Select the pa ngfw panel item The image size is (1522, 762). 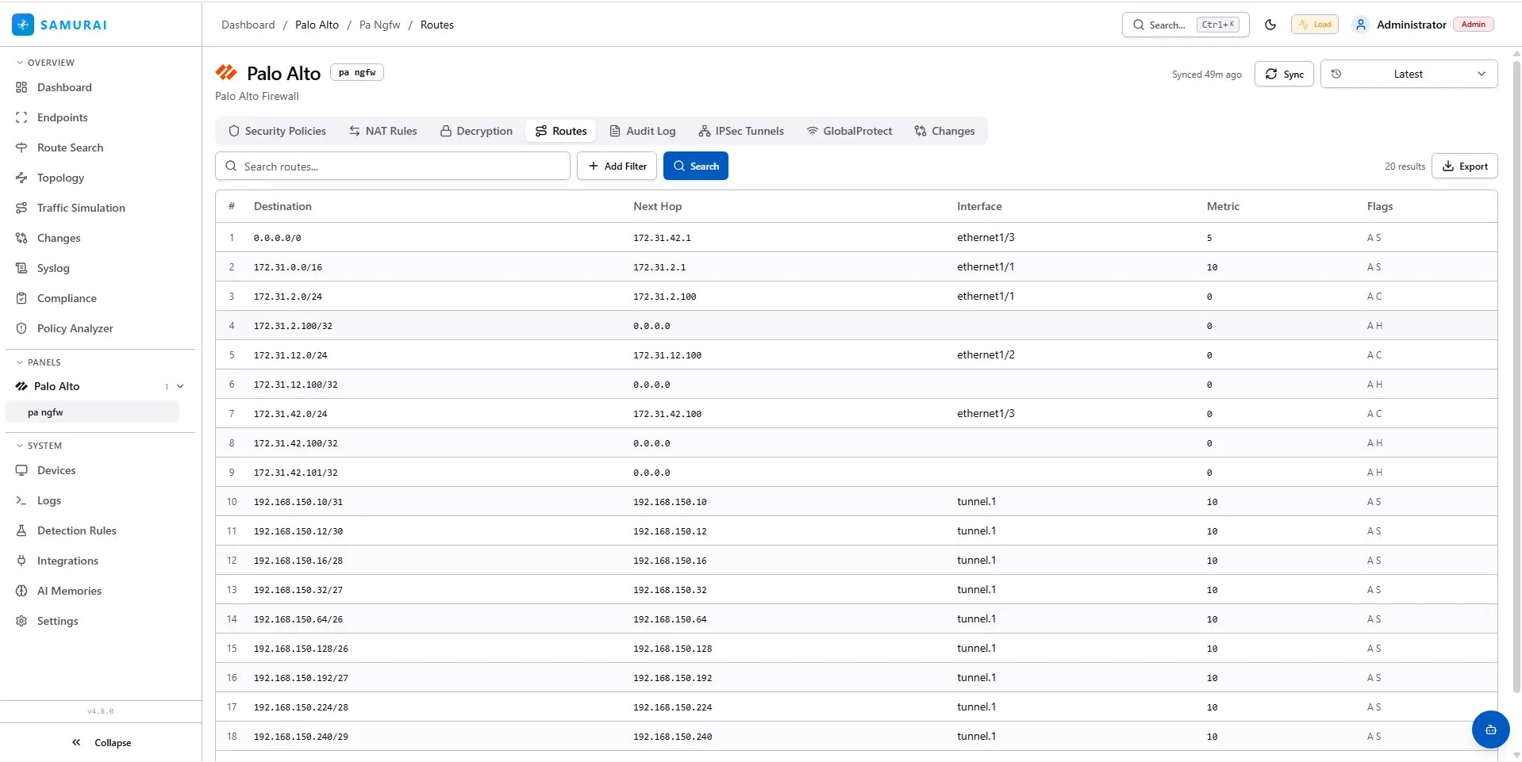pos(92,412)
